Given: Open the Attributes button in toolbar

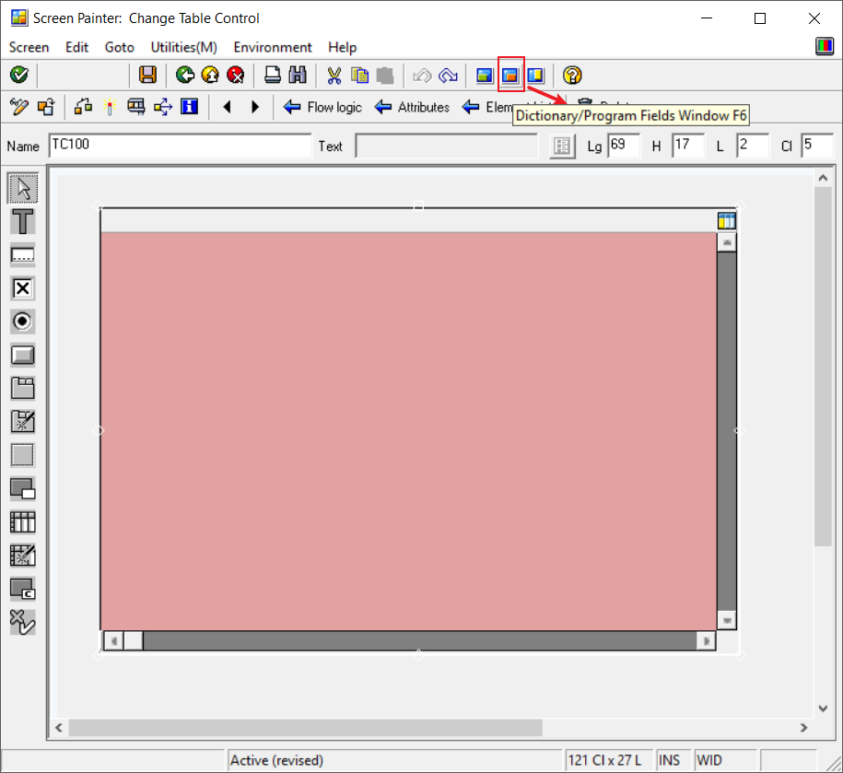Looking at the screenshot, I should 412,107.
